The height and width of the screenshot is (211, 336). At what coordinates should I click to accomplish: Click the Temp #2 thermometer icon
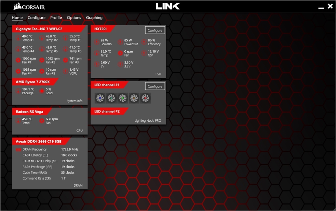tap(42, 38)
